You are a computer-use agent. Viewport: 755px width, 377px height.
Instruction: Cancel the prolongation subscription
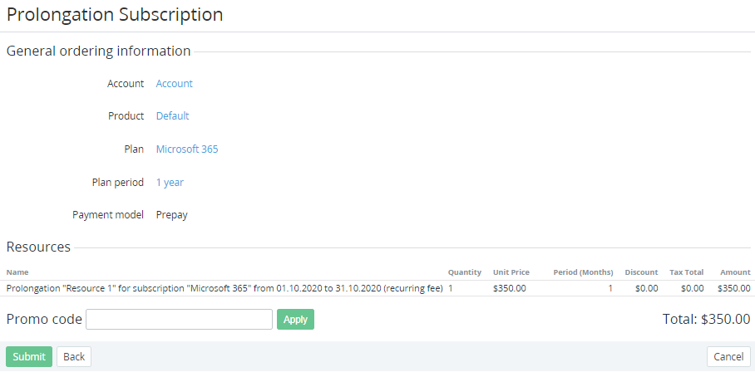(x=728, y=357)
